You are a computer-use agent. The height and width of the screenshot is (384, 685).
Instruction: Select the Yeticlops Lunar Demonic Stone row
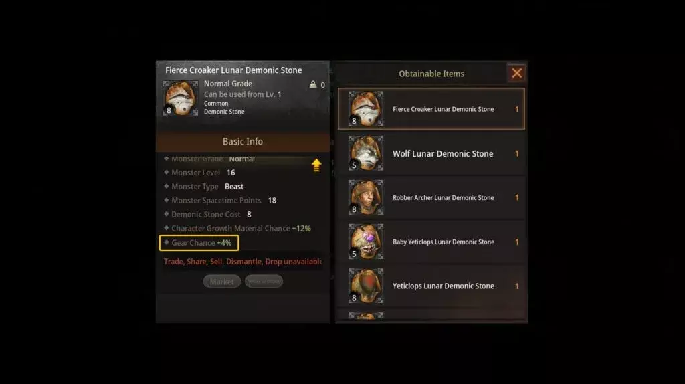[x=431, y=286]
